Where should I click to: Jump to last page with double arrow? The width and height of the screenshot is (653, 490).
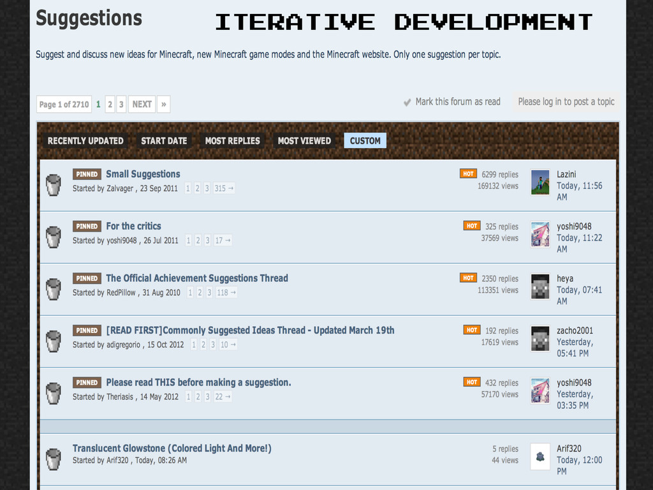tap(164, 104)
